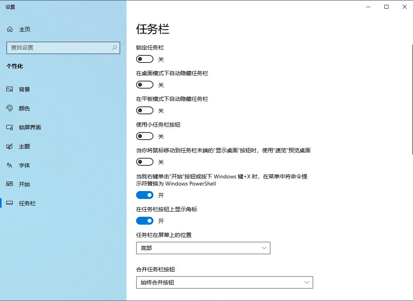Turn off 在任务栏按钮上显示角标 (show badges)
This screenshot has width=413, height=301.
pyautogui.click(x=145, y=220)
